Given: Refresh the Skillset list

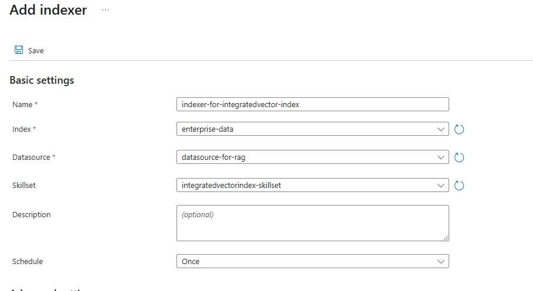Looking at the screenshot, I should 460,186.
